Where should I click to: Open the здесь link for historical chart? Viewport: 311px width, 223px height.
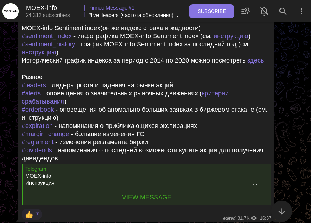pyautogui.click(x=255, y=60)
